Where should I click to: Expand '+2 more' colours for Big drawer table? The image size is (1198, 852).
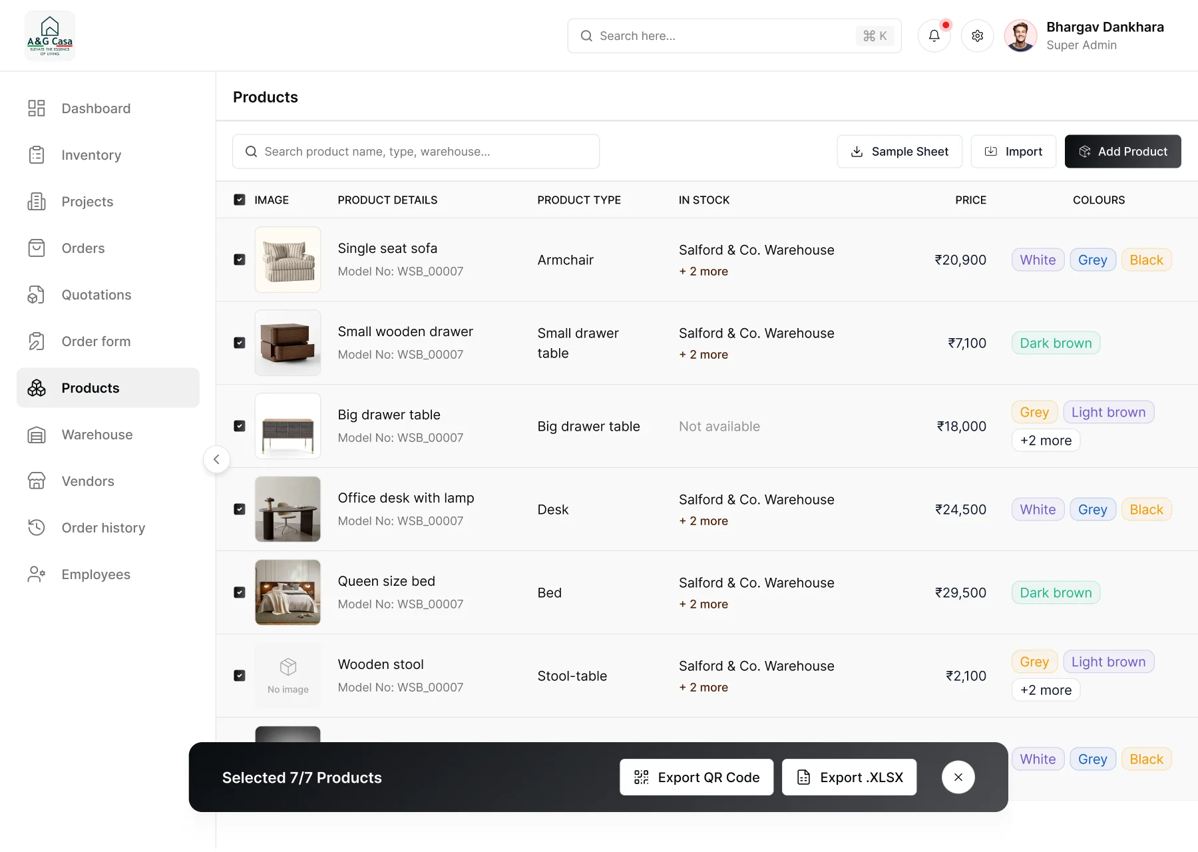1046,441
